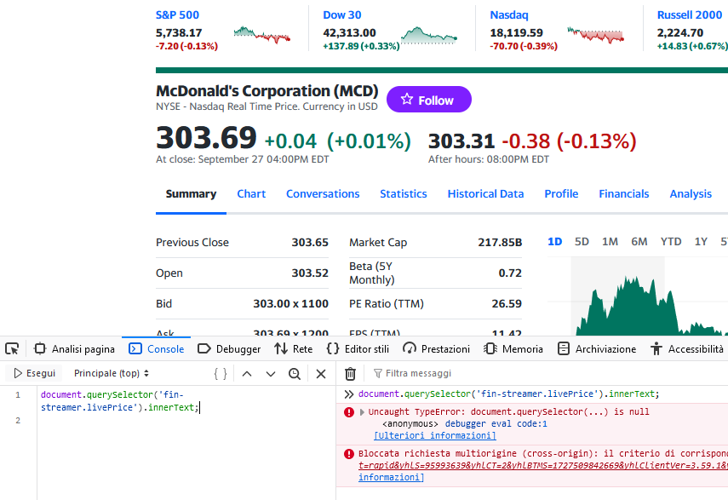Follow McDonald's Corporation stock
This screenshot has width=728, height=500.
pos(428,100)
